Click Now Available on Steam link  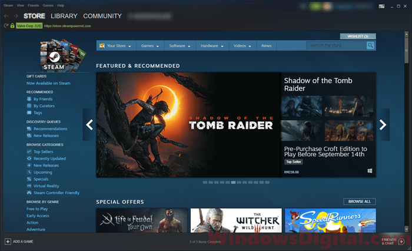click(x=48, y=83)
